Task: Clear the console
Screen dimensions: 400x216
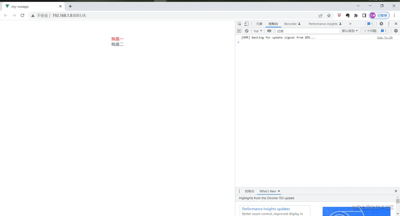Action: 247,31
